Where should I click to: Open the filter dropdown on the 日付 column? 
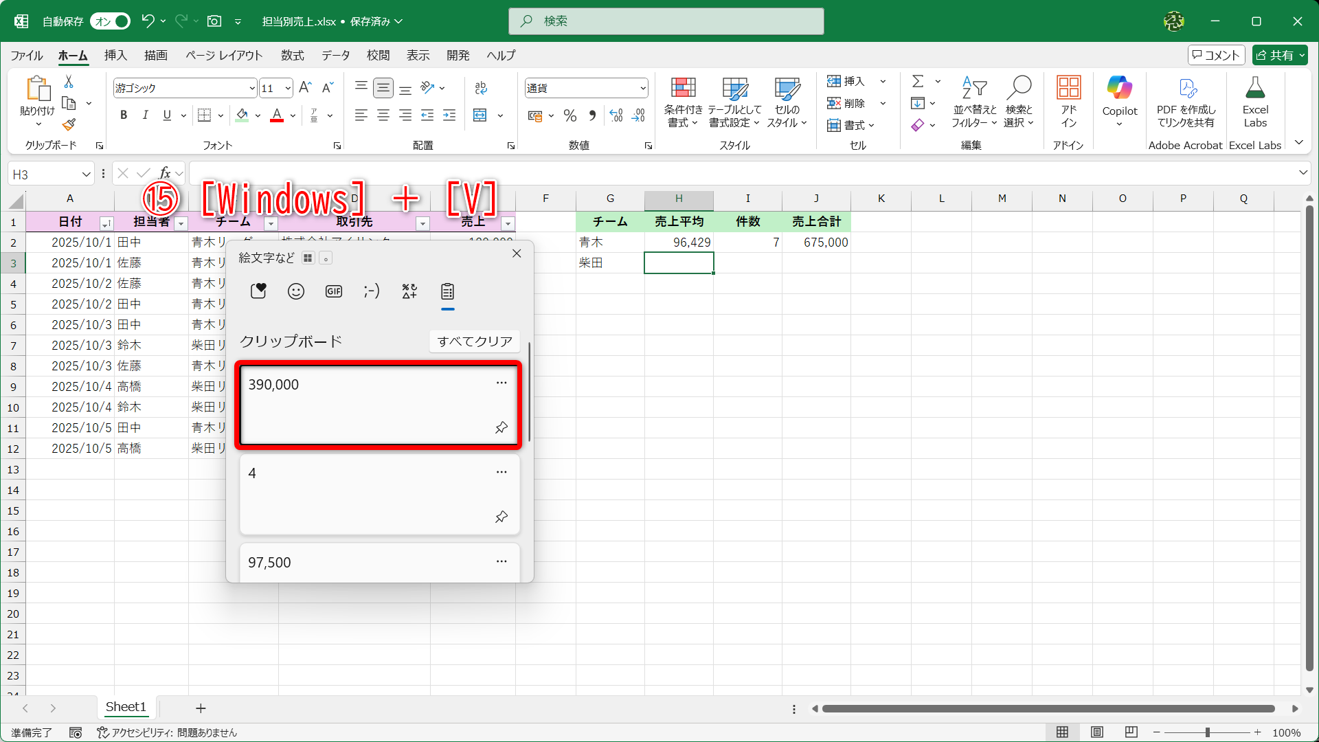(x=106, y=223)
